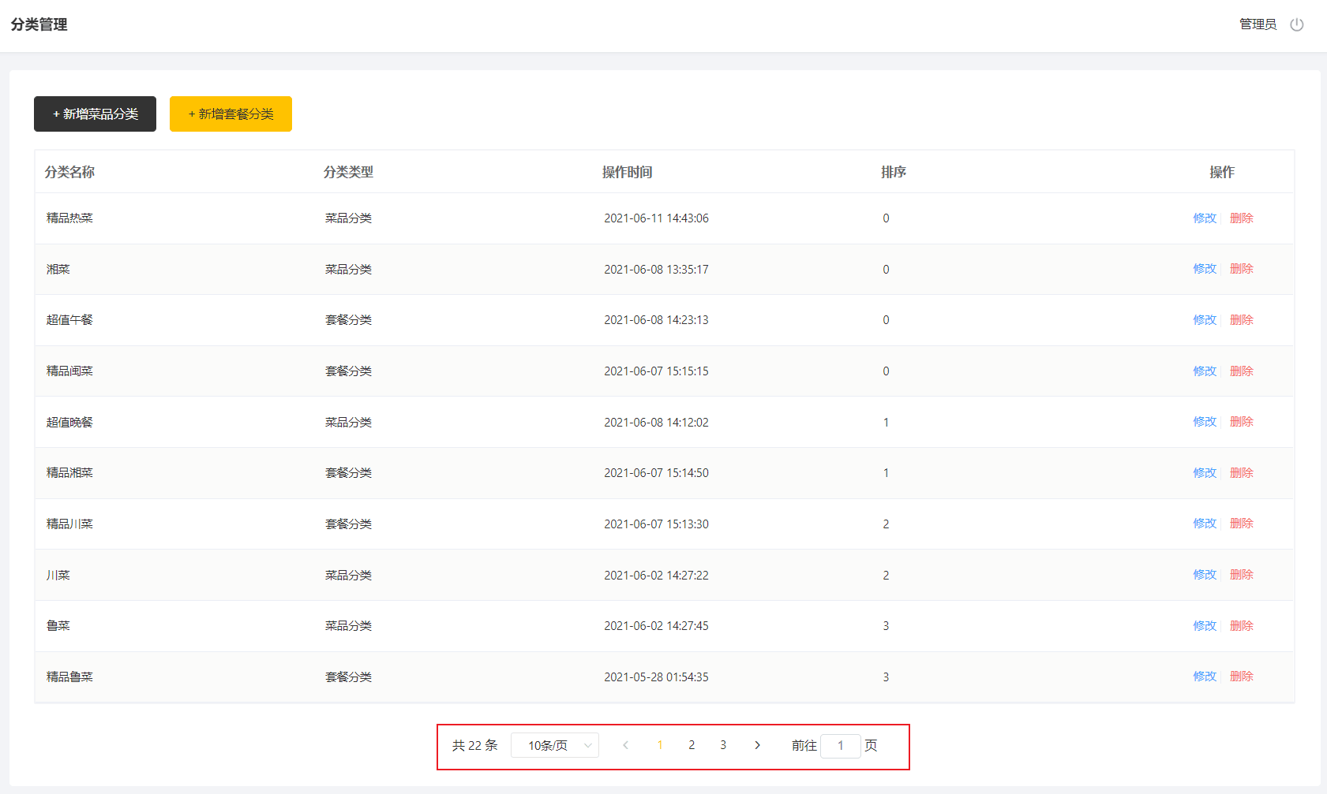This screenshot has height=794, width=1327.
Task: Delete the 超值晚餐 category
Action: tap(1241, 422)
